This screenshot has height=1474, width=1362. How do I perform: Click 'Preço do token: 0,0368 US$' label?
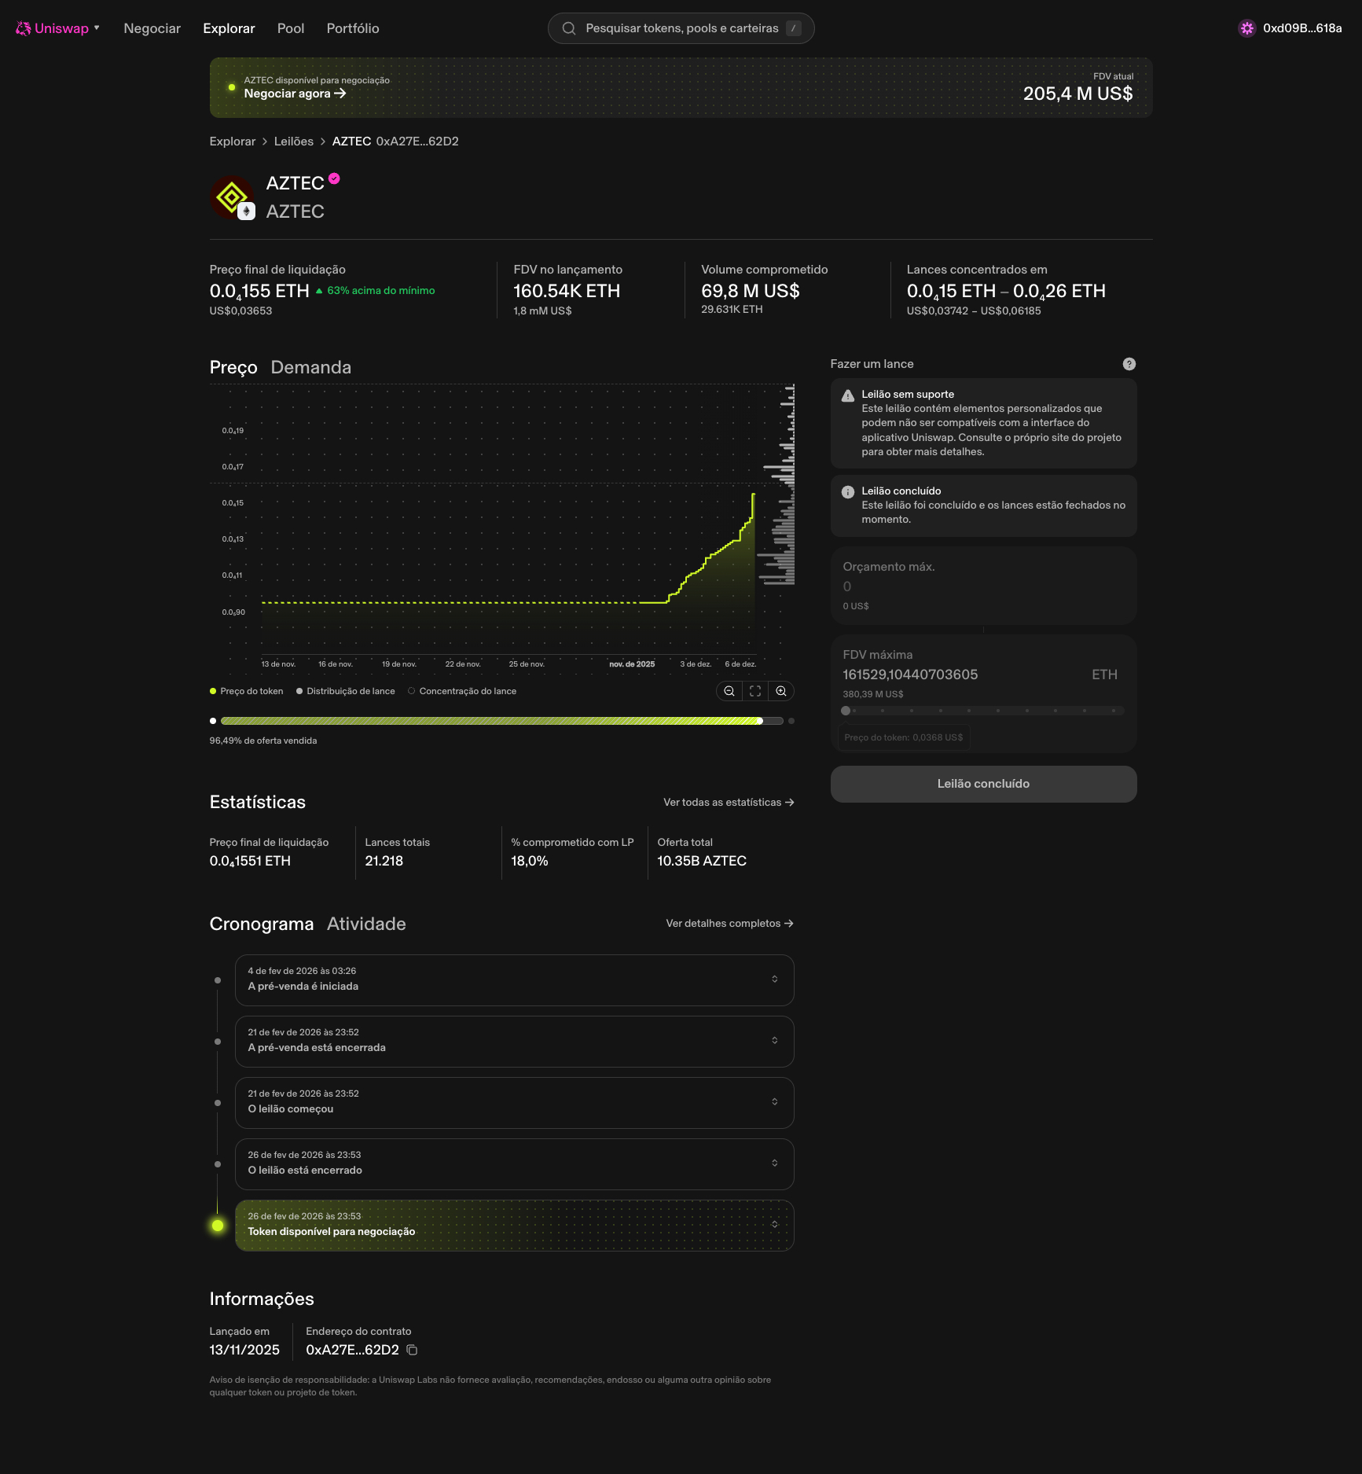coord(903,737)
